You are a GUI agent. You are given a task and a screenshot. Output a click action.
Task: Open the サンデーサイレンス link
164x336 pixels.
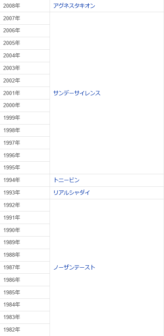coord(77,93)
